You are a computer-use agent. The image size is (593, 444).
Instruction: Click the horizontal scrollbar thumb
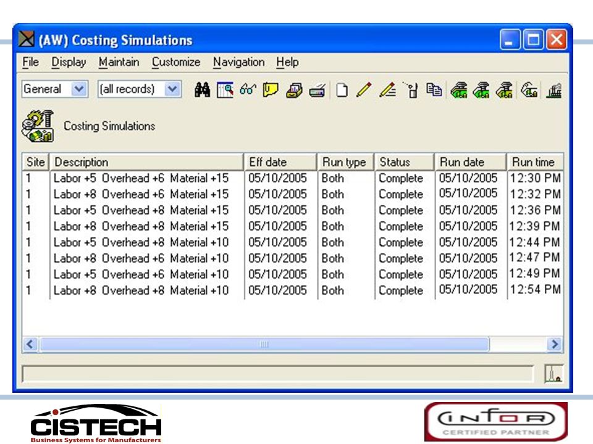(264, 344)
